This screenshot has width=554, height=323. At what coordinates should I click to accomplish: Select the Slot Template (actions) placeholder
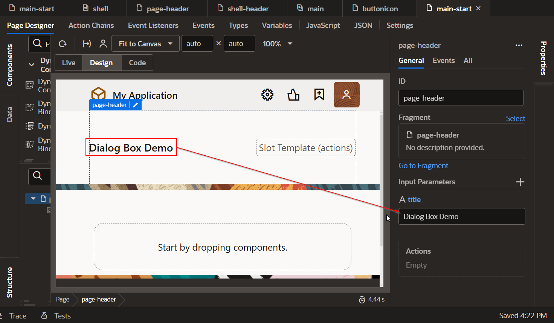click(x=306, y=148)
